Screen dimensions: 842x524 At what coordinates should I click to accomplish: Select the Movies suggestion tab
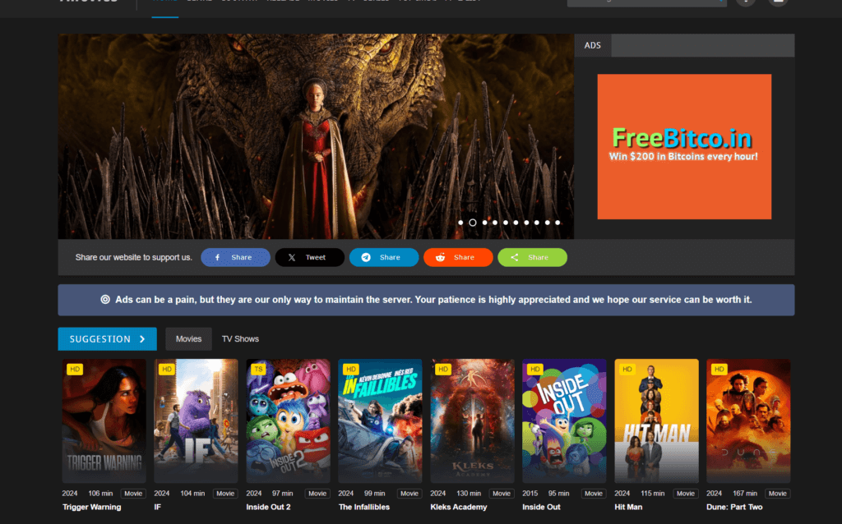188,338
